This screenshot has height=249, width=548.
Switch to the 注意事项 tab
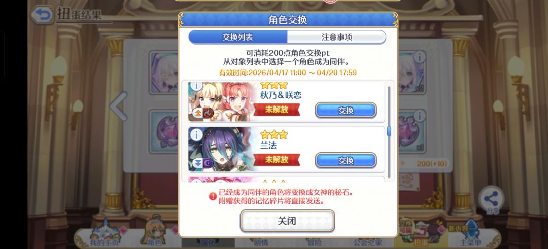pos(336,37)
